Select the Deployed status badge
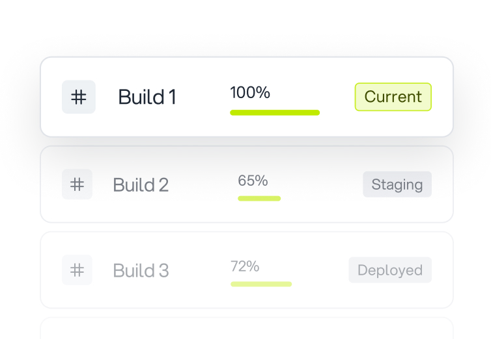The width and height of the screenshot is (491, 339). [390, 270]
